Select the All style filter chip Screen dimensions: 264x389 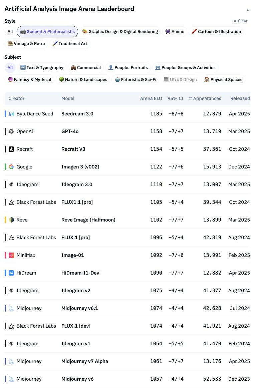tap(10, 31)
